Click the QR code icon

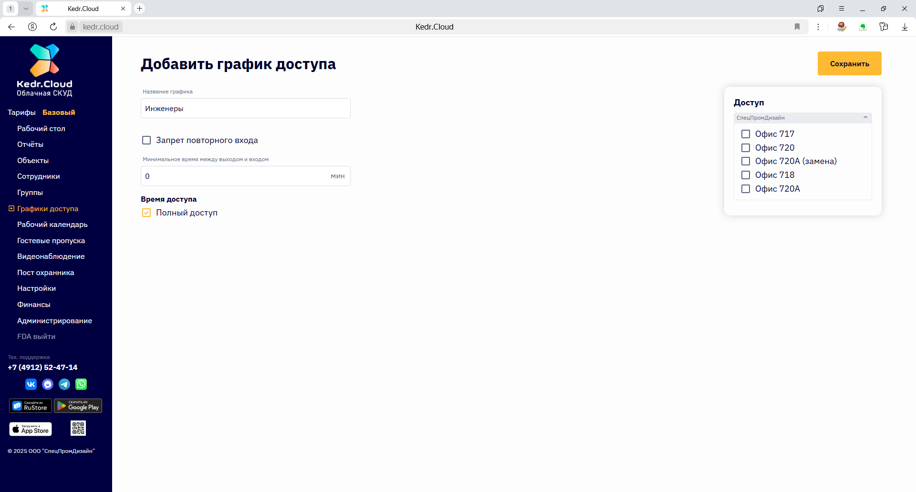[78, 428]
